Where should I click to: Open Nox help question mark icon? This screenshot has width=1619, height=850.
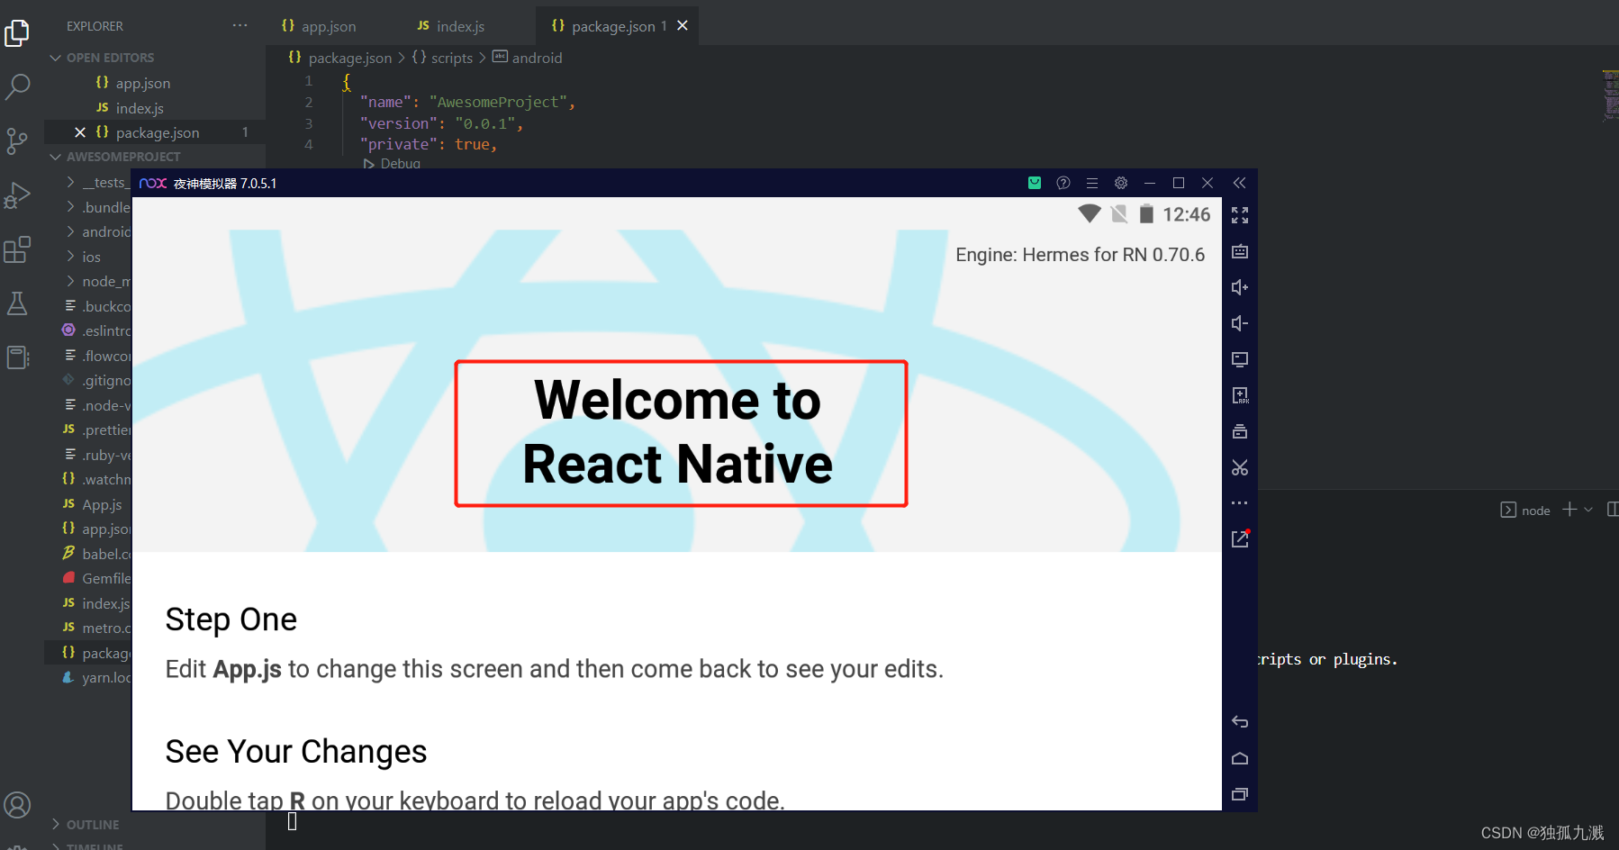pyautogui.click(x=1063, y=183)
